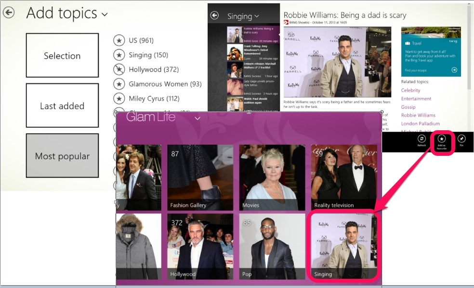Image resolution: width=474 pixels, height=288 pixels.
Task: Open the Add topics title dropdown
Action: coord(105,14)
